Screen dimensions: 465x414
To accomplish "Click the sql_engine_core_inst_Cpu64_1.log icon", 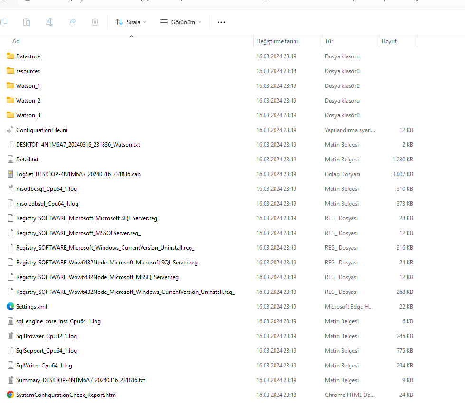I will tap(10, 321).
